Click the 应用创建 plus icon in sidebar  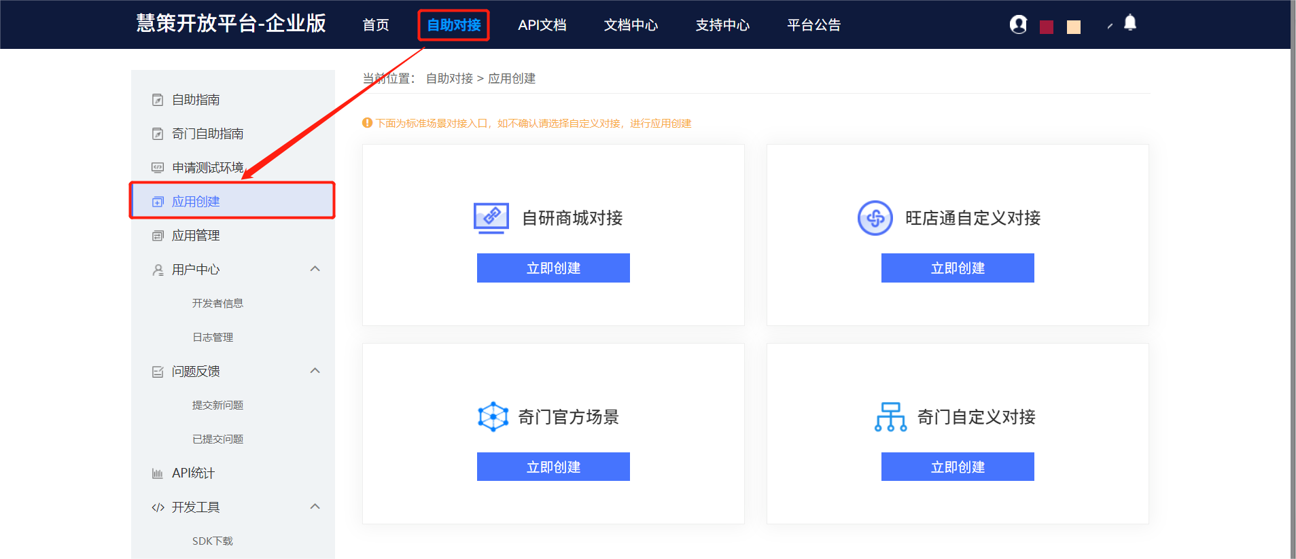158,202
